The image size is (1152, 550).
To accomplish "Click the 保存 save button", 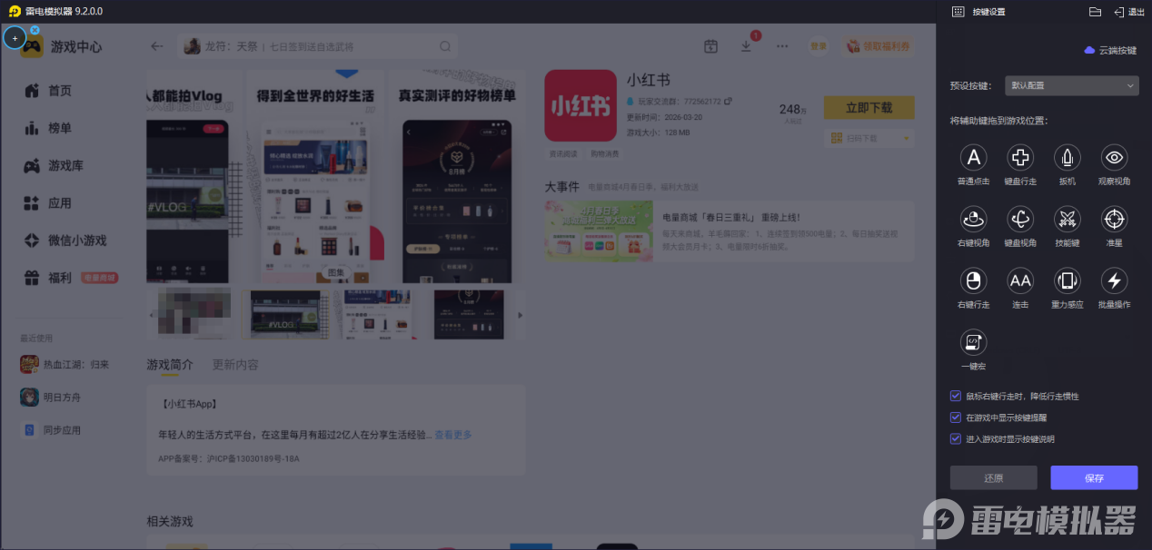I will point(1094,477).
